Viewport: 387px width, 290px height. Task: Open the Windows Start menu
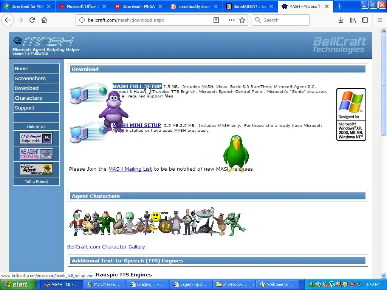click(x=18, y=284)
